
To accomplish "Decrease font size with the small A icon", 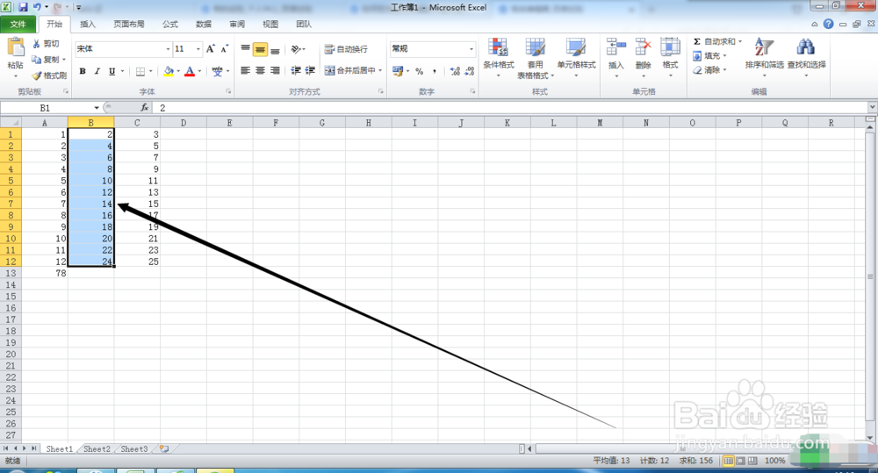I will click(x=224, y=48).
